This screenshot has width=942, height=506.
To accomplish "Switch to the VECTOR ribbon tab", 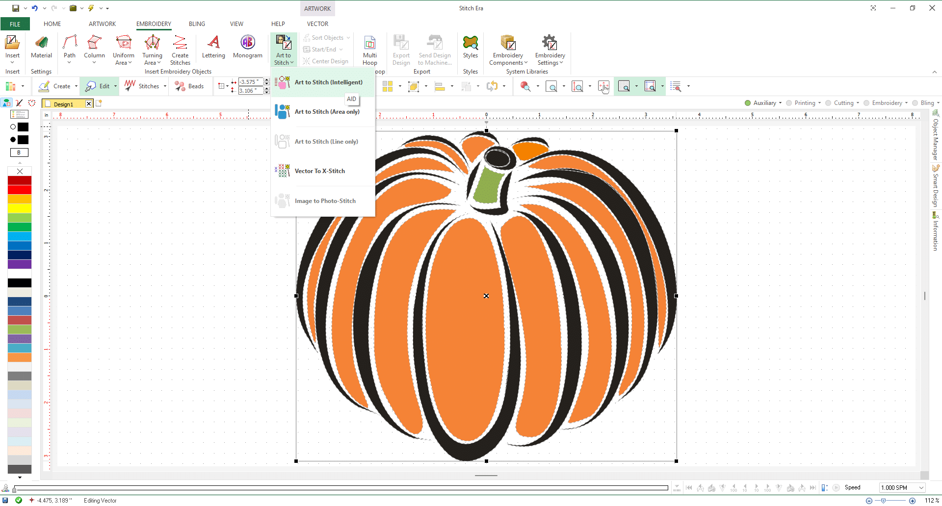I will (x=317, y=24).
